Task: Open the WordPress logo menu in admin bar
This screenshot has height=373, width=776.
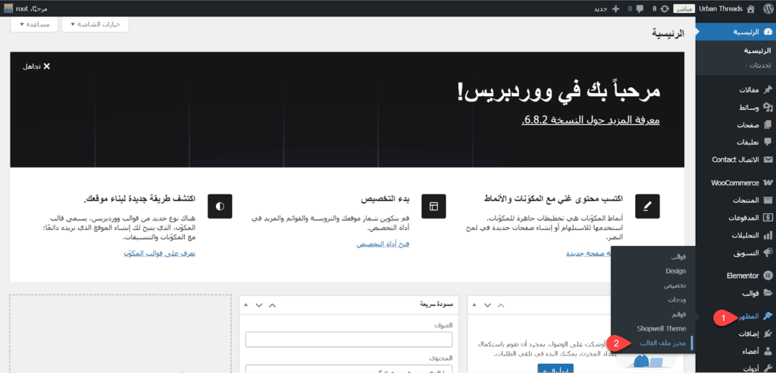Action: click(766, 8)
